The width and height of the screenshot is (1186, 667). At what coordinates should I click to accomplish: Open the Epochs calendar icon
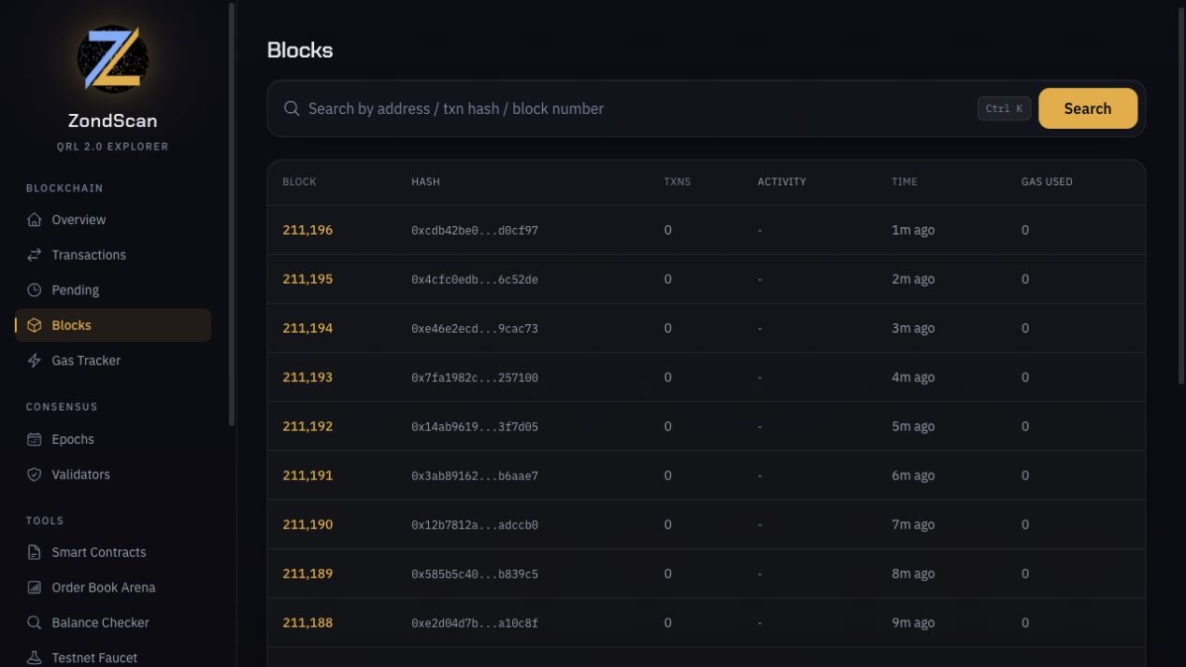(x=35, y=439)
